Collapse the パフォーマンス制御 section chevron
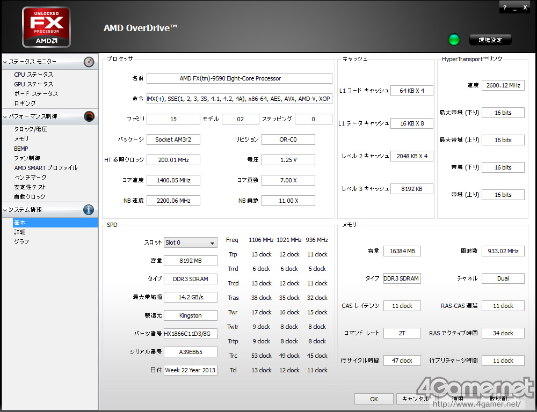 pos(5,116)
